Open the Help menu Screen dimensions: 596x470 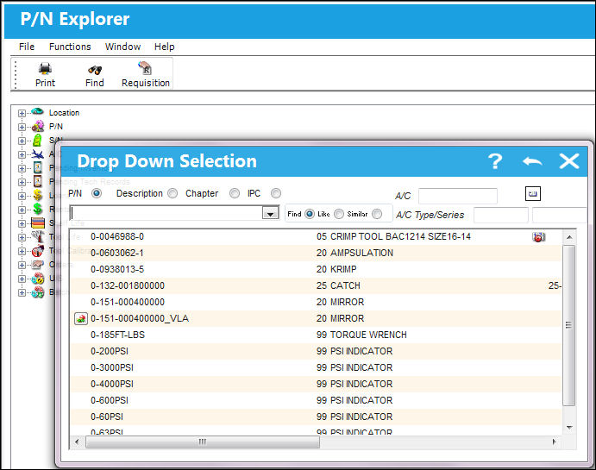click(x=164, y=47)
